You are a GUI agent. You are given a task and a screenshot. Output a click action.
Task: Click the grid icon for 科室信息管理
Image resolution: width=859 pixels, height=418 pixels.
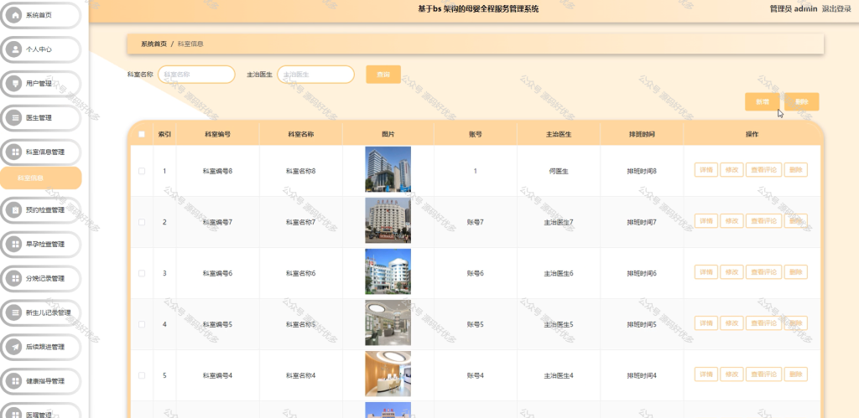[x=15, y=152]
